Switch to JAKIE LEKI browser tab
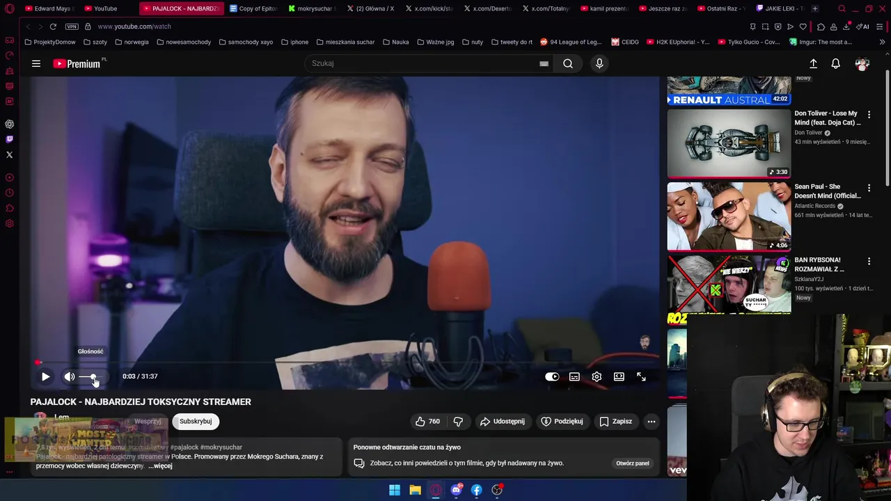891x501 pixels. (780, 8)
